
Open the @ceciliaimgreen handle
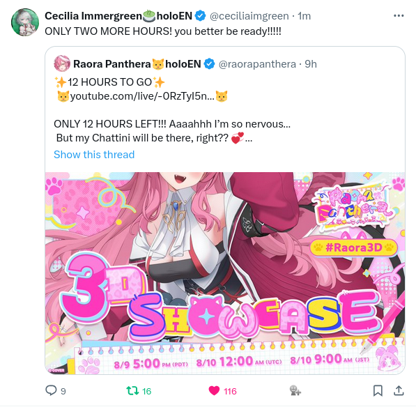(249, 16)
